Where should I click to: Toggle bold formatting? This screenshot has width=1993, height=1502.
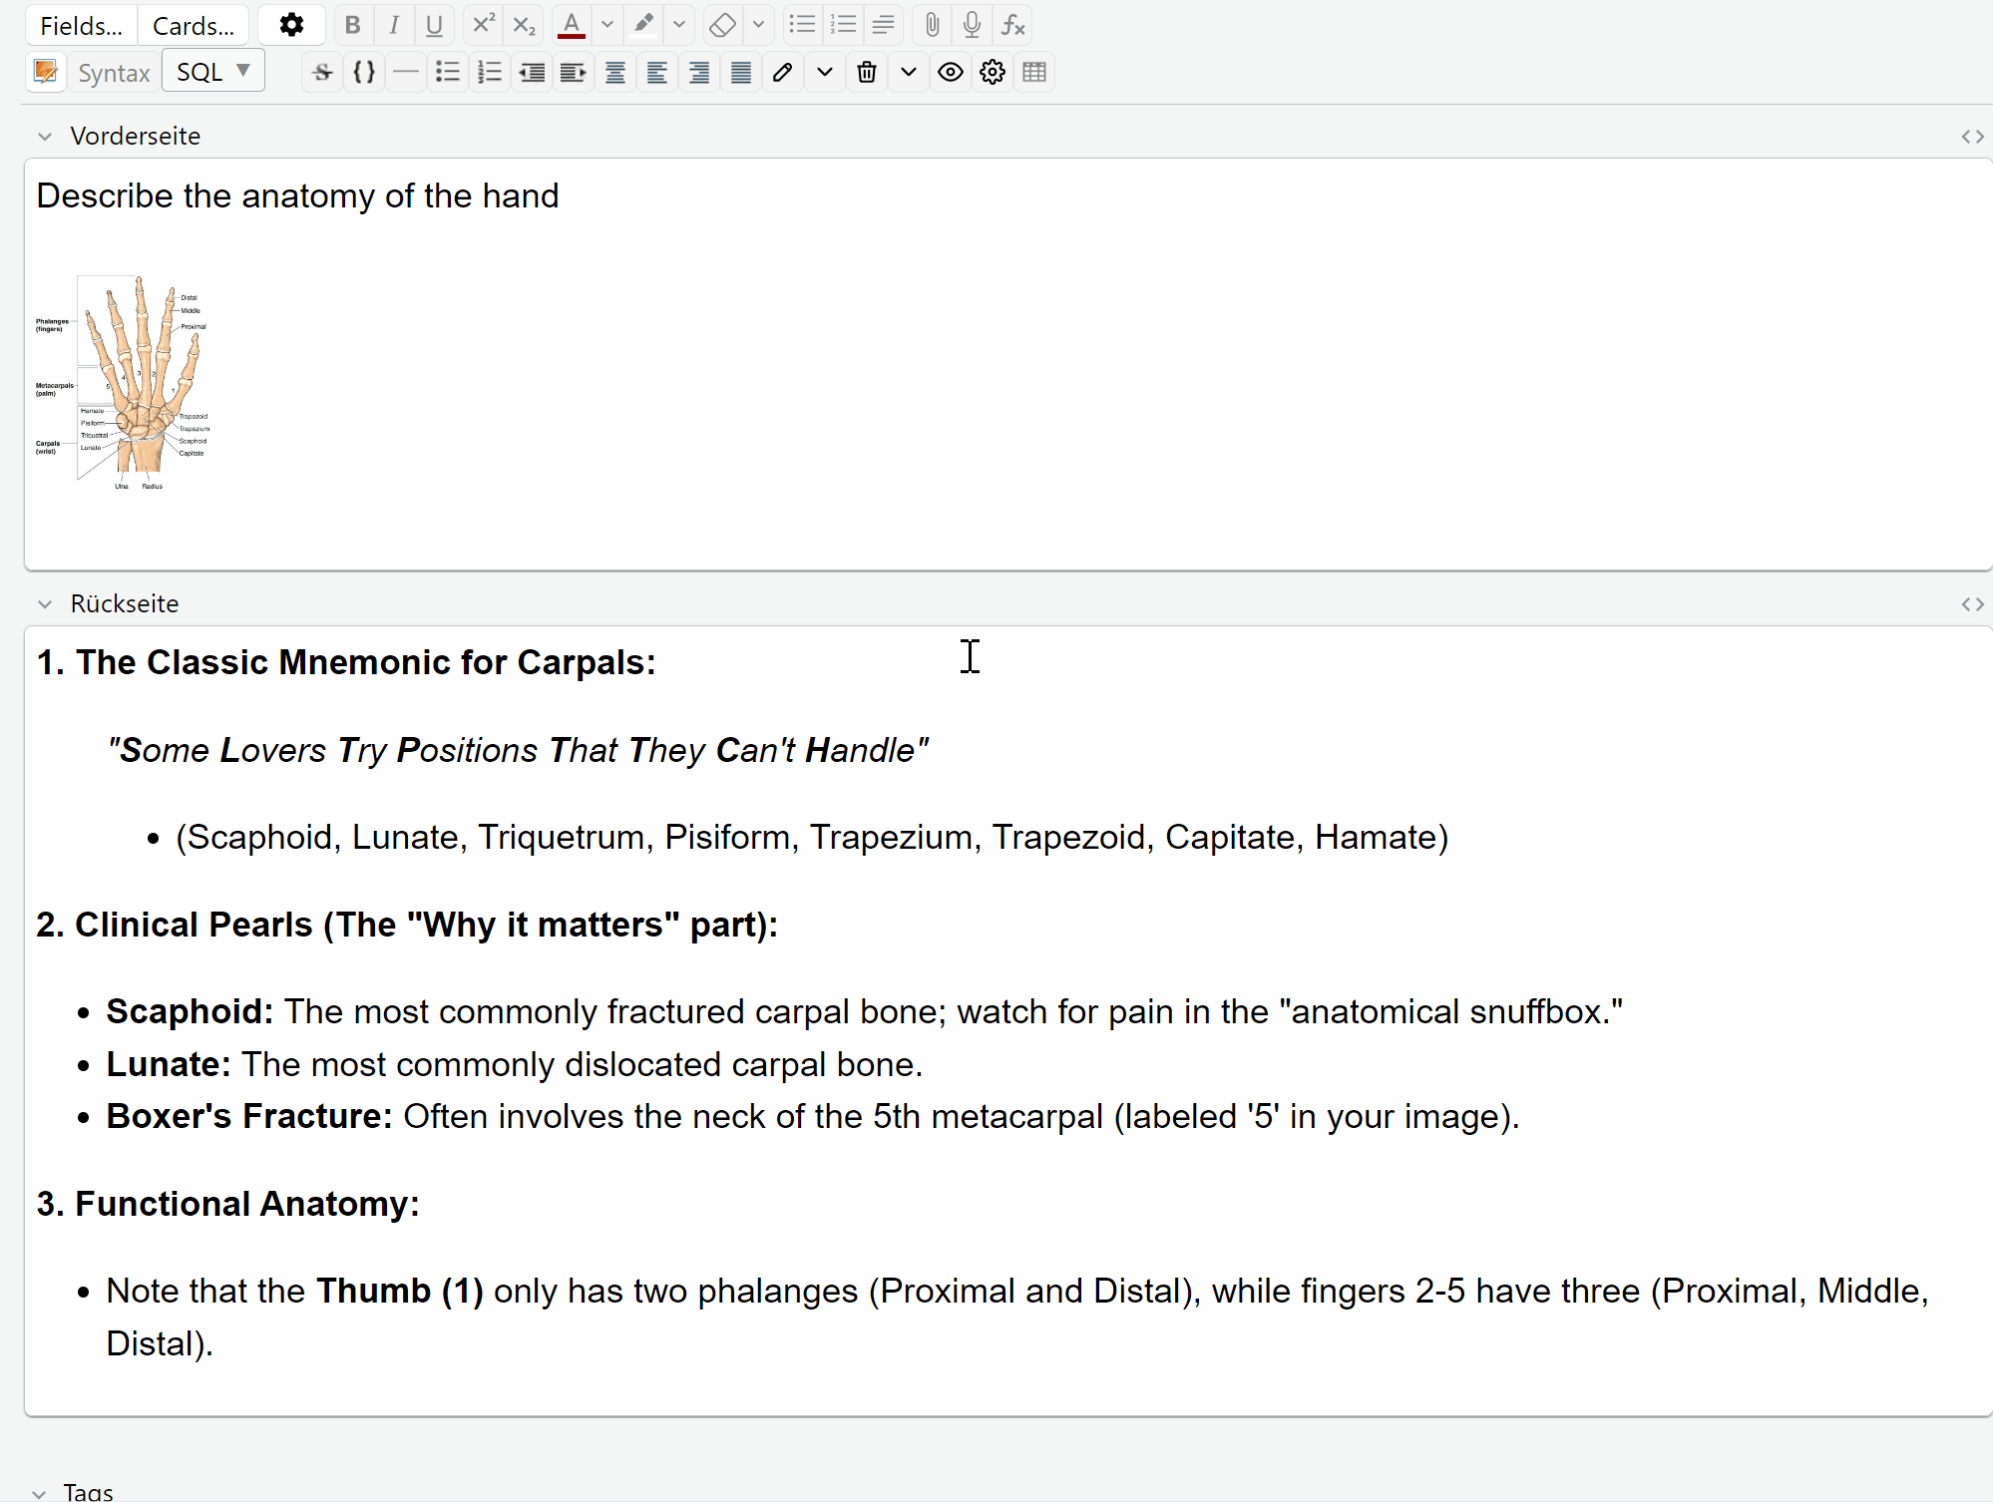coord(352,25)
